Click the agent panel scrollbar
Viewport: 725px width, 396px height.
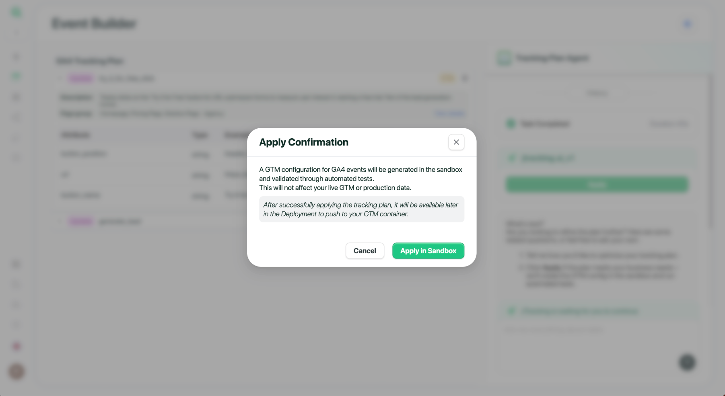tap(710, 153)
